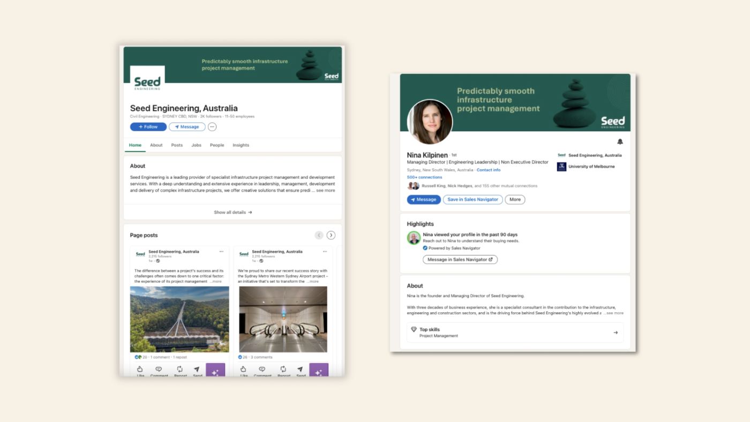Viewport: 750px width, 422px height.
Task: Click the Nina Kilpinen profile name
Action: [427, 155]
